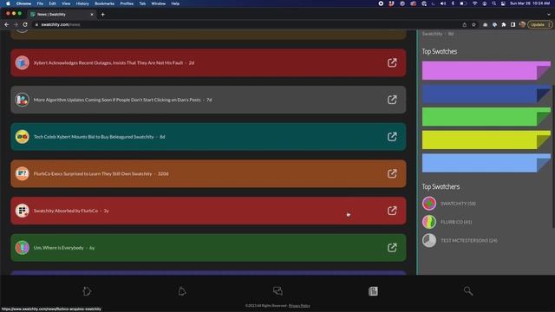
Task: Close the News | Swatchity tab
Action: [92, 15]
